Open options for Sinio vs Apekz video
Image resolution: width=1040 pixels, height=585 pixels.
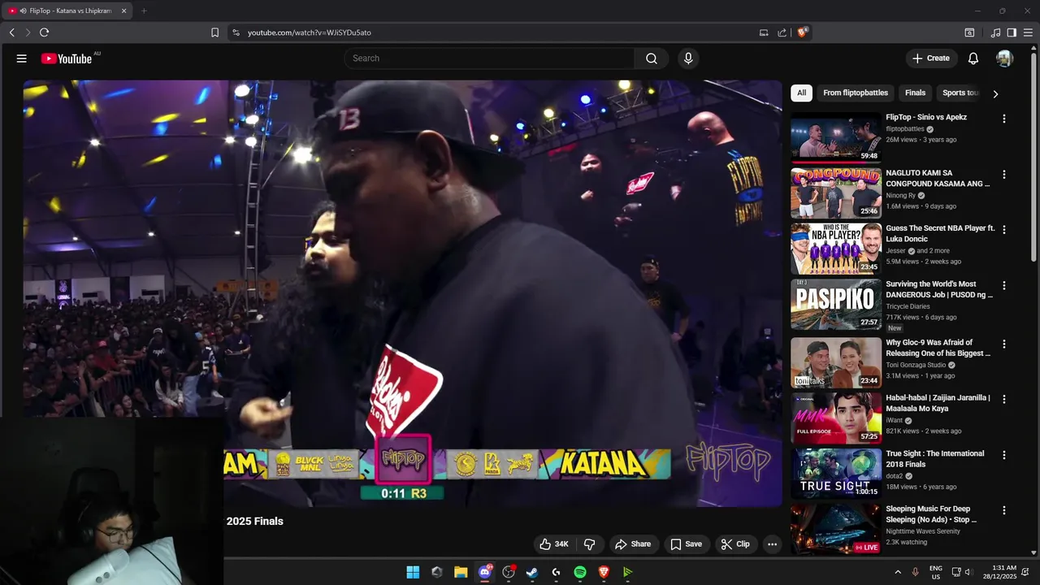(x=1004, y=119)
